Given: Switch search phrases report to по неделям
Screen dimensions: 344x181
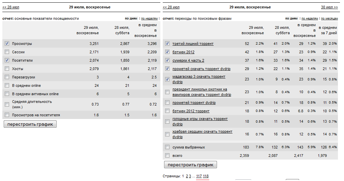Looking at the screenshot, I should pyautogui.click(x=310, y=18).
